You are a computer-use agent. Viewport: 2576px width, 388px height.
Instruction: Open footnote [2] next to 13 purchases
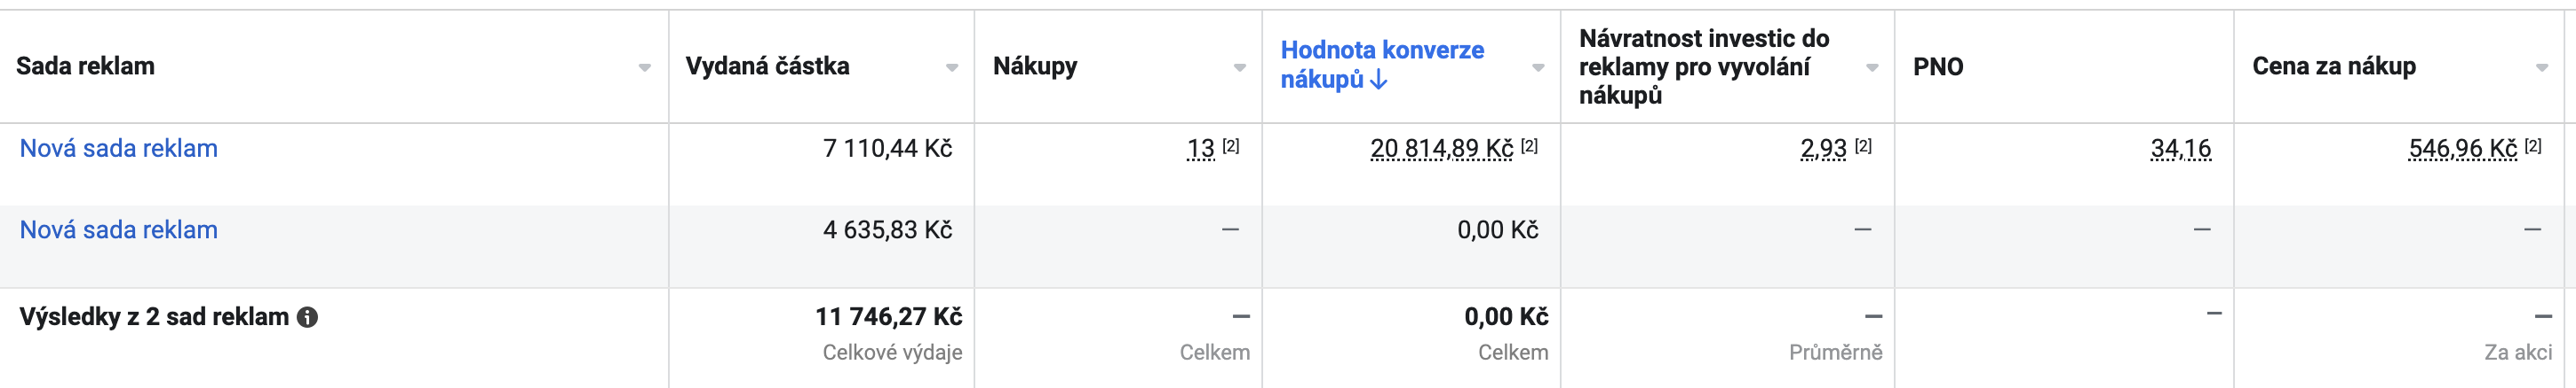[x=1231, y=145]
